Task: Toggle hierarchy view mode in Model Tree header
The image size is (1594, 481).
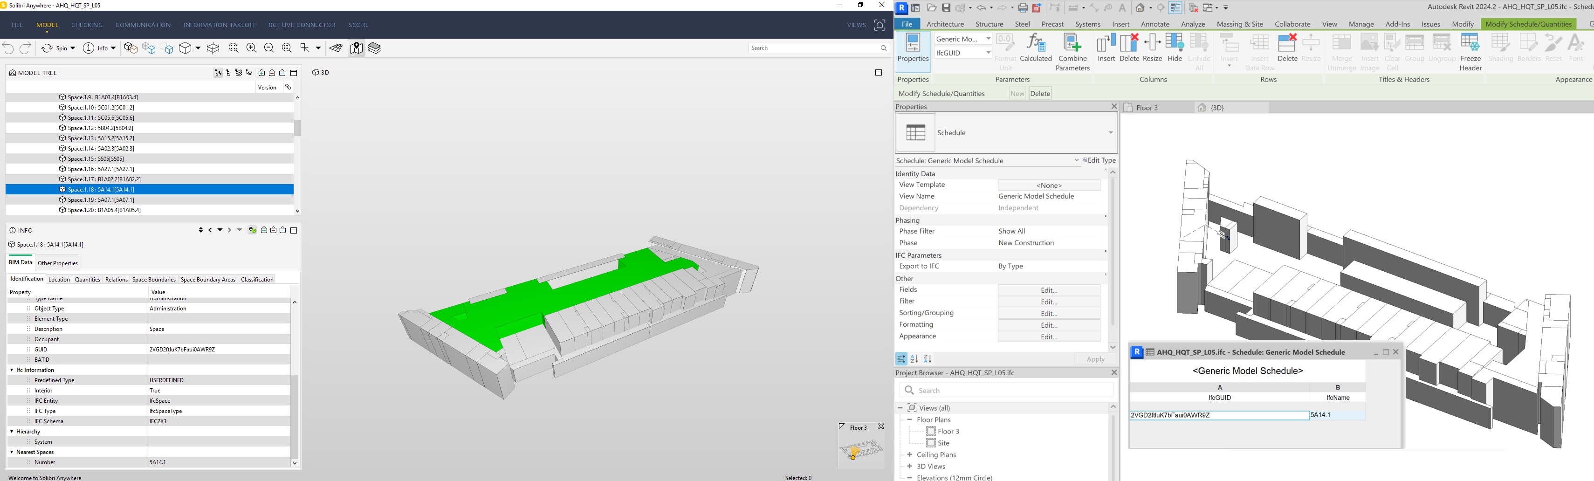Action: 219,72
